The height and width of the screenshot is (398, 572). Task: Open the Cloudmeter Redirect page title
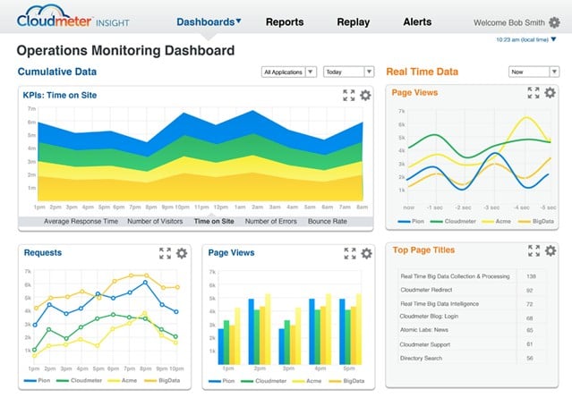click(x=426, y=290)
